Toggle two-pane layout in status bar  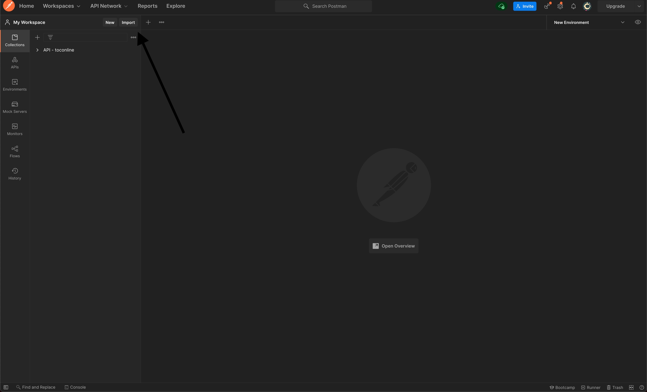pos(631,387)
